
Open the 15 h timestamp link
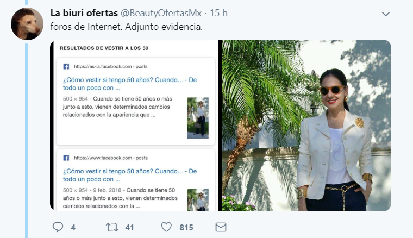point(218,13)
